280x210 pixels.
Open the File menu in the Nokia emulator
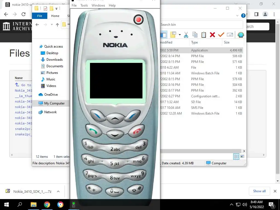click(x=74, y=5)
